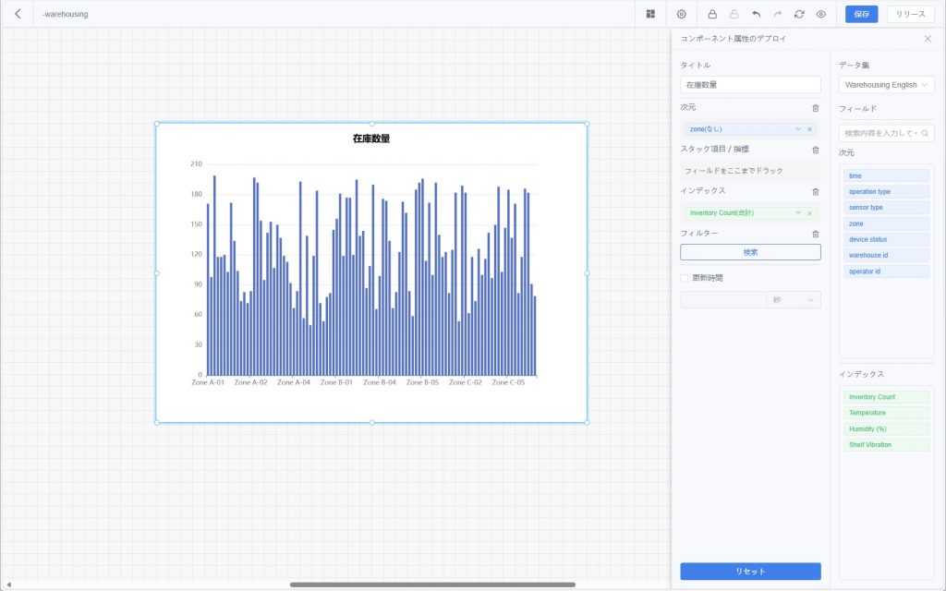Toggle preview with the eye icon
This screenshot has width=946, height=591.
pos(820,14)
